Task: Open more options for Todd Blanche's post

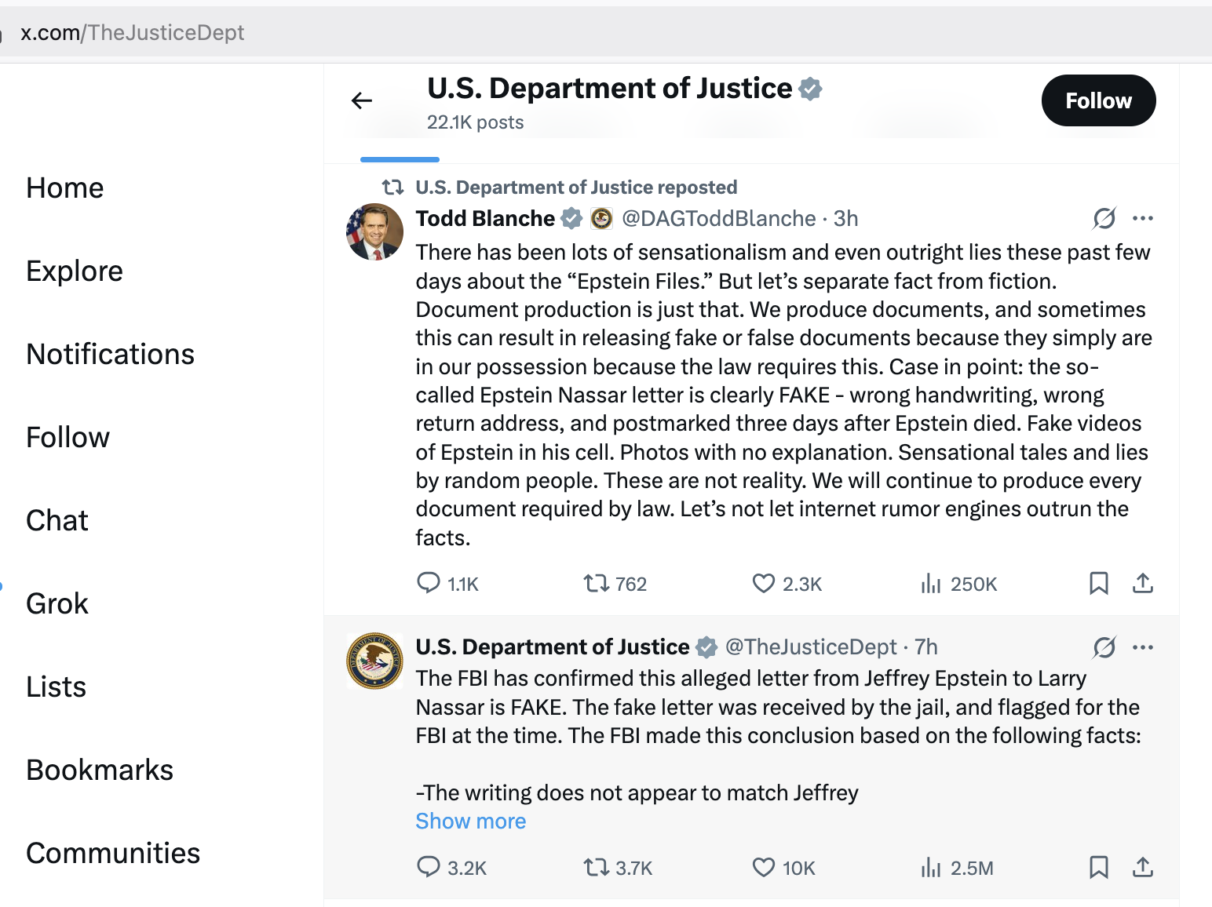Action: point(1143,218)
